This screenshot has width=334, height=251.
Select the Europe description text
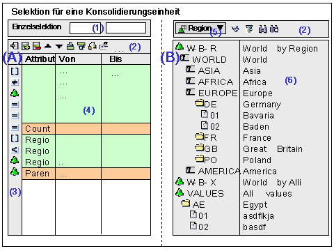(257, 93)
